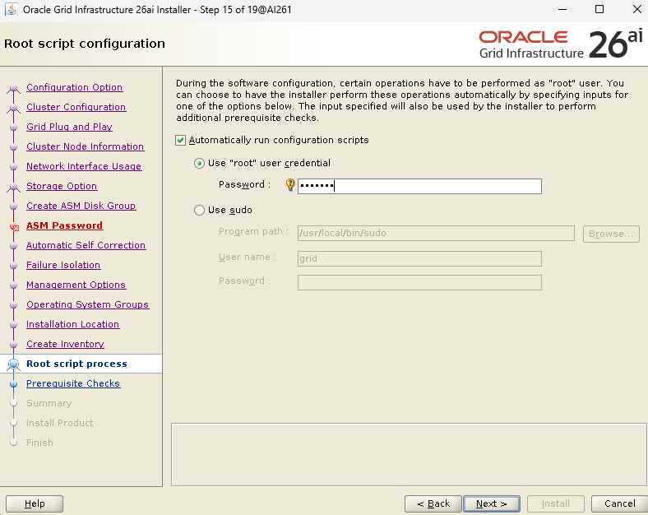The height and width of the screenshot is (515, 648).
Task: Go to Network Interface Usage step
Action: [x=83, y=166]
